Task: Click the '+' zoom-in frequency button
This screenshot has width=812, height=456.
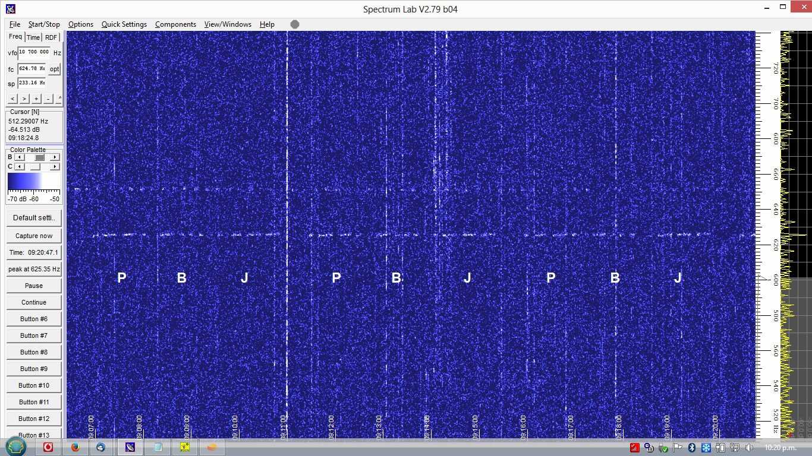Action: (36, 99)
